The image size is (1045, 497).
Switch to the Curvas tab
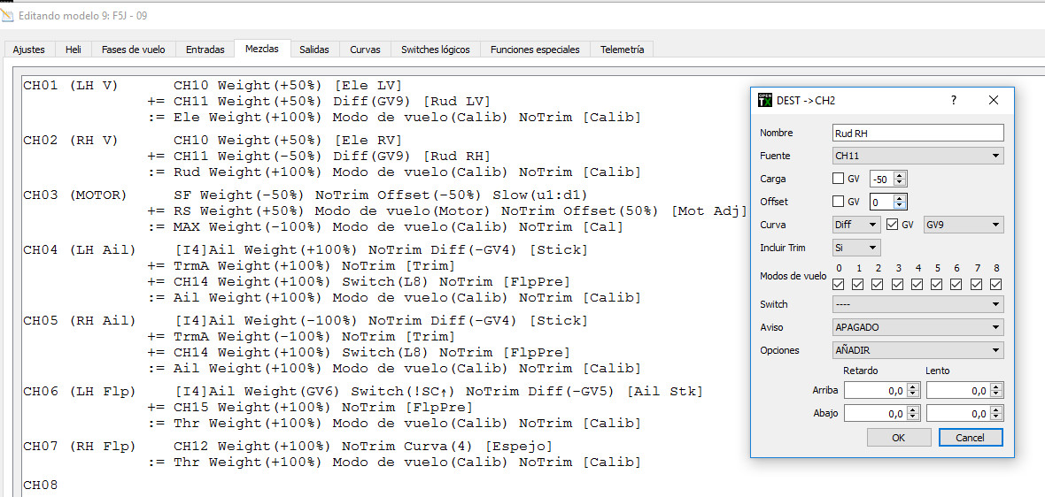pos(365,50)
